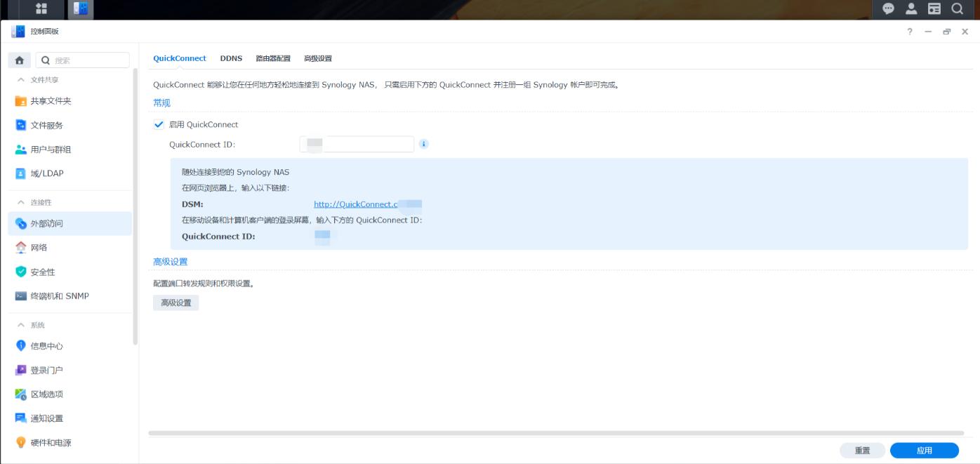Click the Hardware & Power bulb icon (硬件和电源)
Image resolution: width=980 pixels, height=464 pixels.
[x=21, y=442]
